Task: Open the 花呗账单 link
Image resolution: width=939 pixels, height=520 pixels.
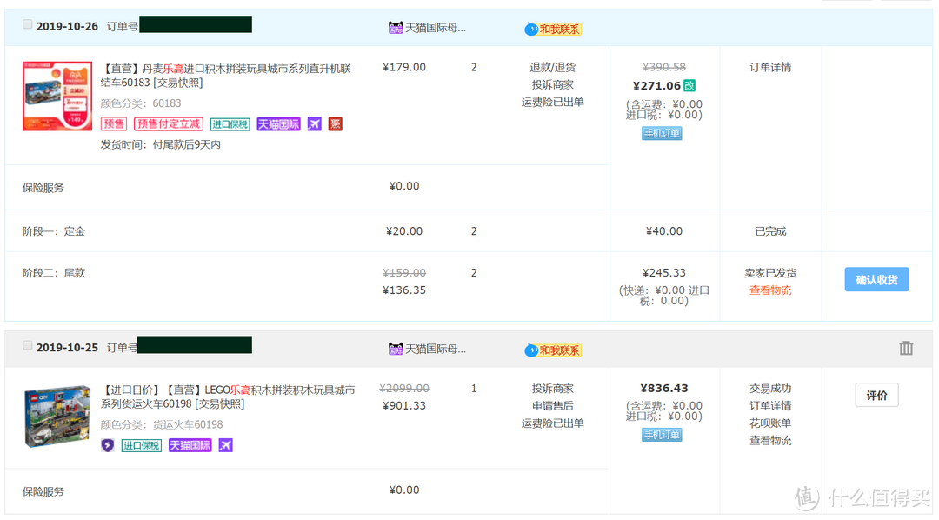Action: pos(770,423)
